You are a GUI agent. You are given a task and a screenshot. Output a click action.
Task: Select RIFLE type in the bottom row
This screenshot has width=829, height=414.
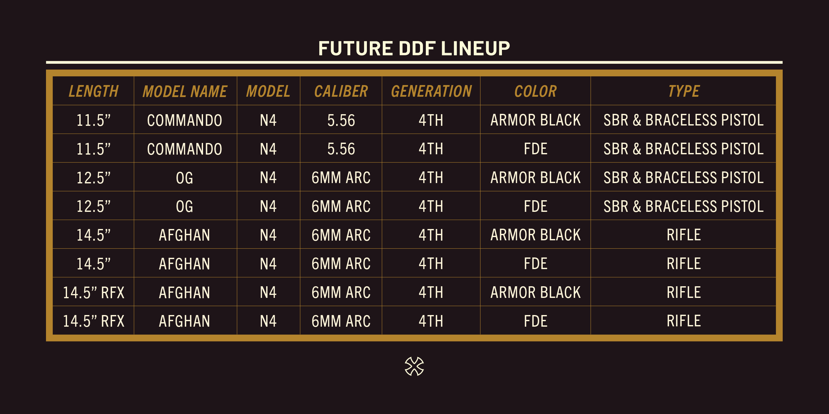[684, 321]
